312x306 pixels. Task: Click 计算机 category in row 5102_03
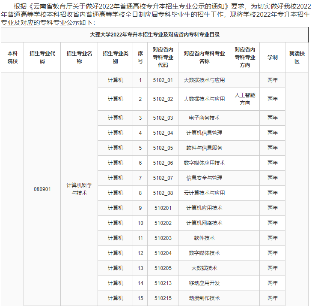[116, 118]
